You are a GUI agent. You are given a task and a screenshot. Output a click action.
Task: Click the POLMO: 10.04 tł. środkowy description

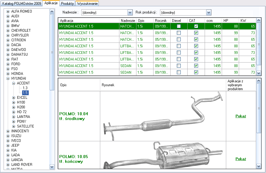pos(74,116)
